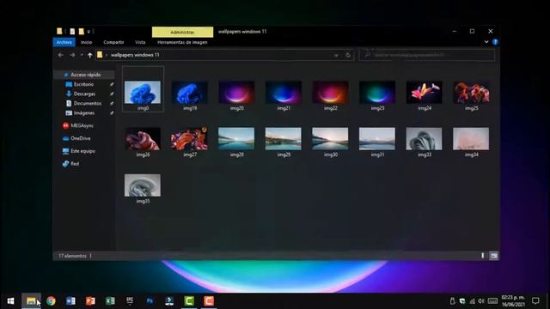Select the img33 gray bloom thumbnail
The image size is (550, 309).
[425, 139]
